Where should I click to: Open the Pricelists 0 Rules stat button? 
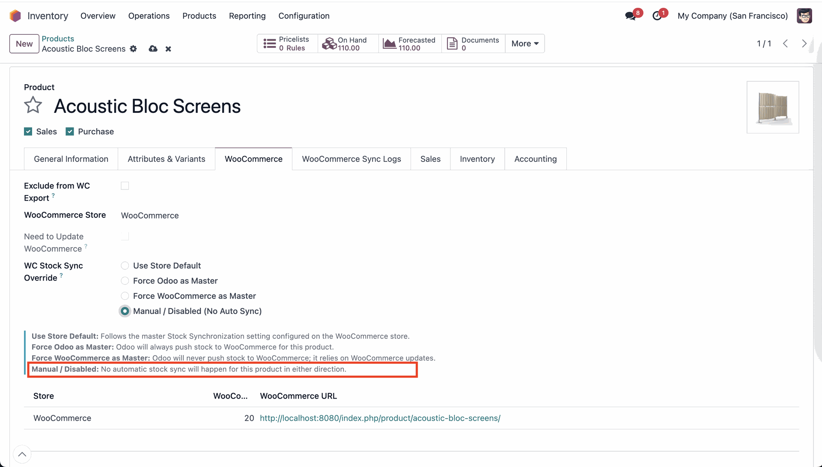click(x=287, y=44)
